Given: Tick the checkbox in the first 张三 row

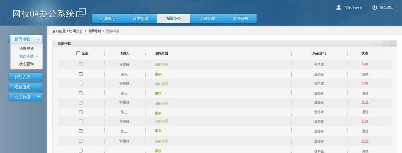Looking at the screenshot, I should pyautogui.click(x=81, y=74).
